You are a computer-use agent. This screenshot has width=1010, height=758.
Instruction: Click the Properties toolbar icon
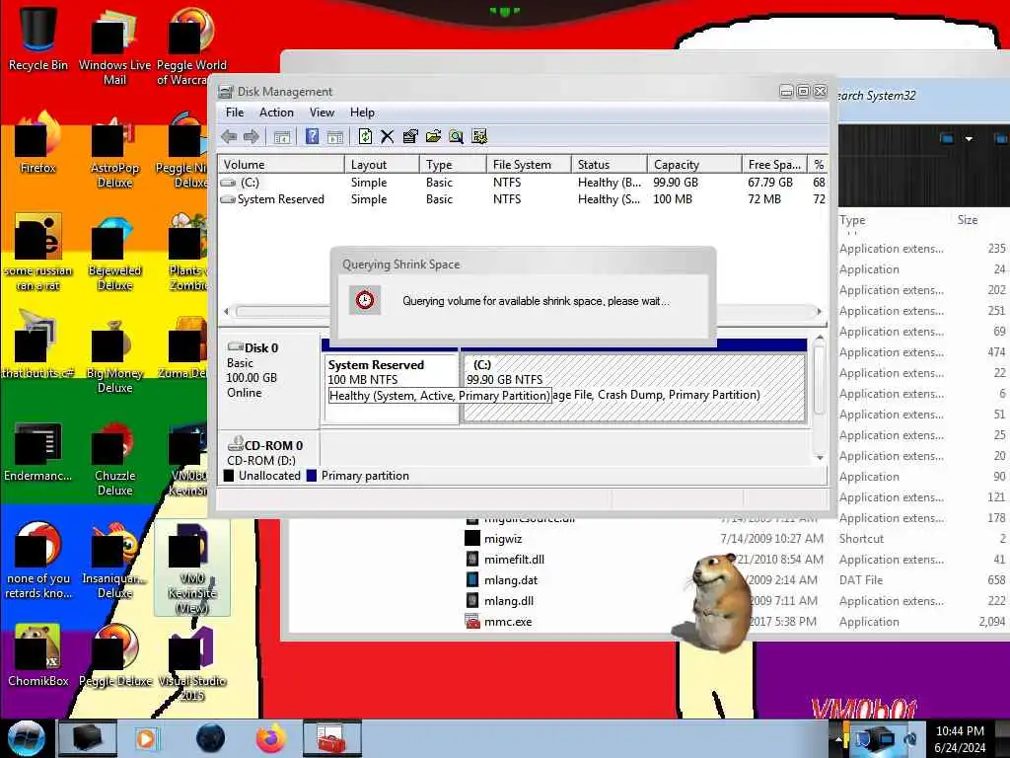[409, 136]
